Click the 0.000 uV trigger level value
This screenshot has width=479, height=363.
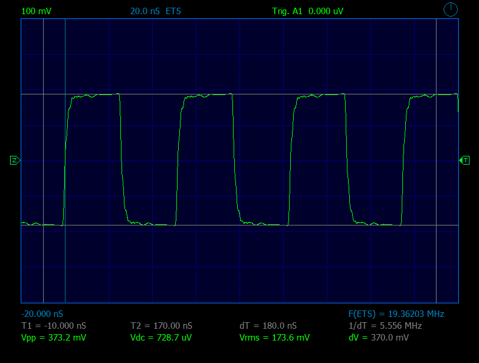(326, 11)
